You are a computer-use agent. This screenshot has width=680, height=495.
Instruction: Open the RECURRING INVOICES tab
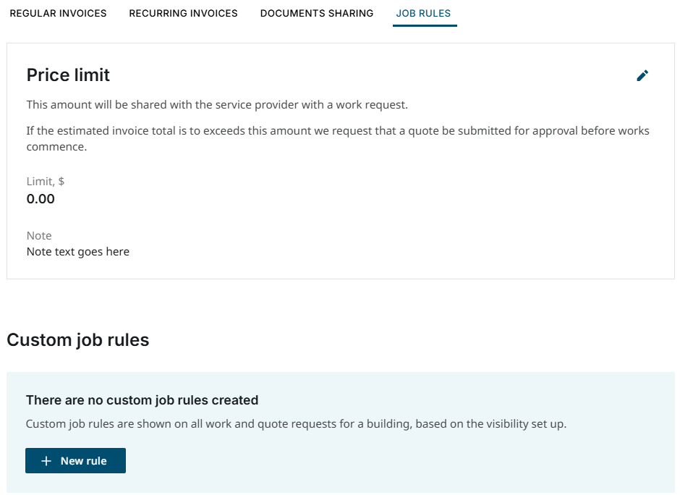tap(183, 13)
